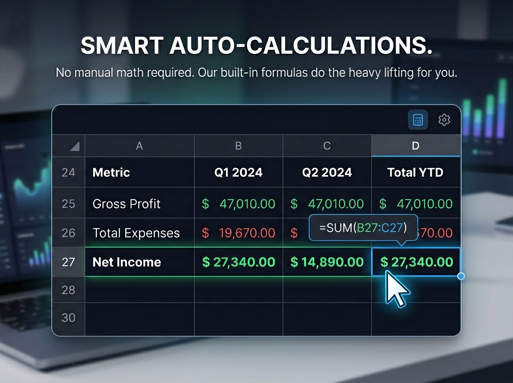Select Q2 Net Income value $14,890.00
The height and width of the screenshot is (383, 513).
pyautogui.click(x=327, y=262)
